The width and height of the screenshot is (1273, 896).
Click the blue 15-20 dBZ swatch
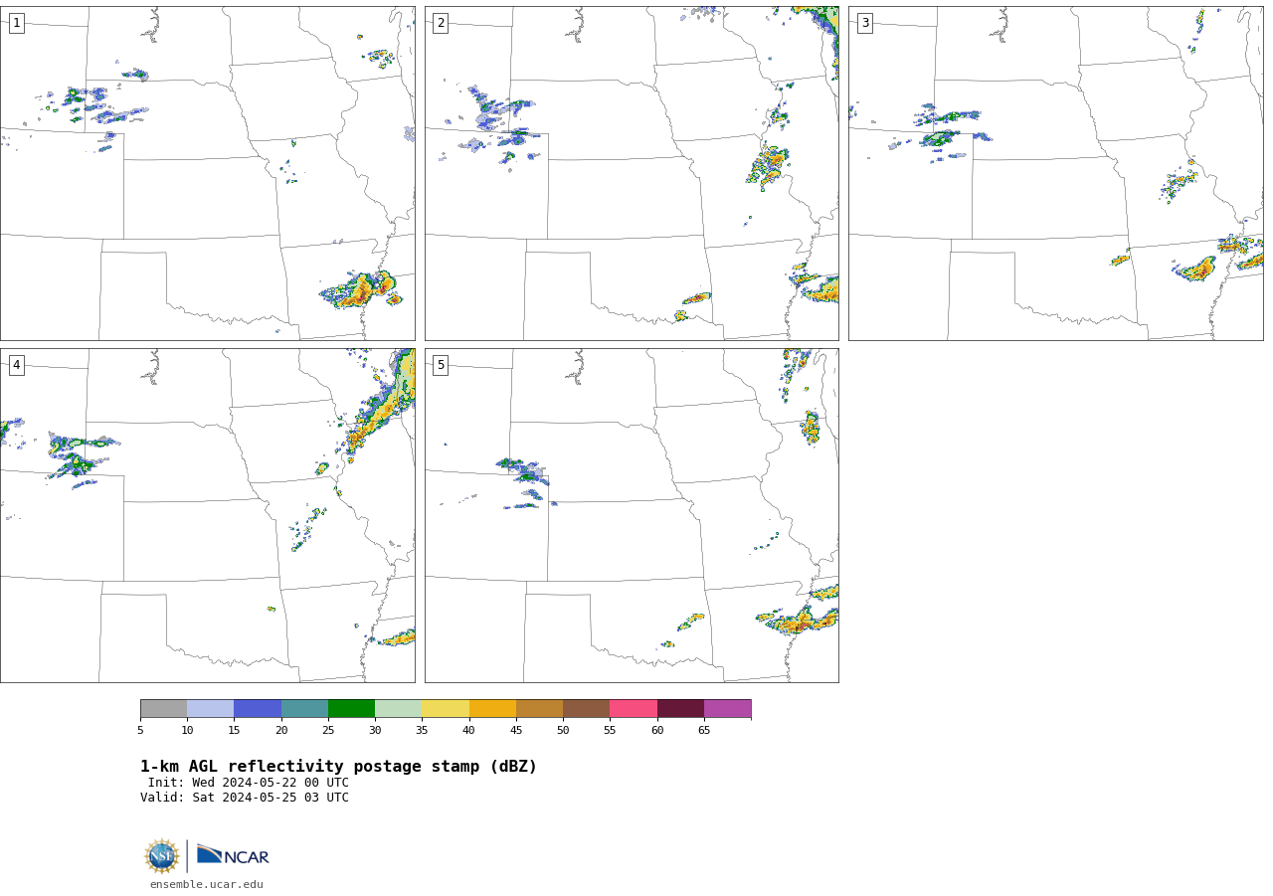click(258, 709)
